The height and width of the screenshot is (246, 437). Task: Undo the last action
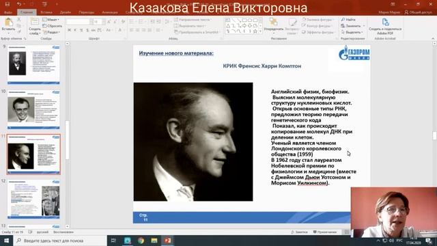pos(19,4)
